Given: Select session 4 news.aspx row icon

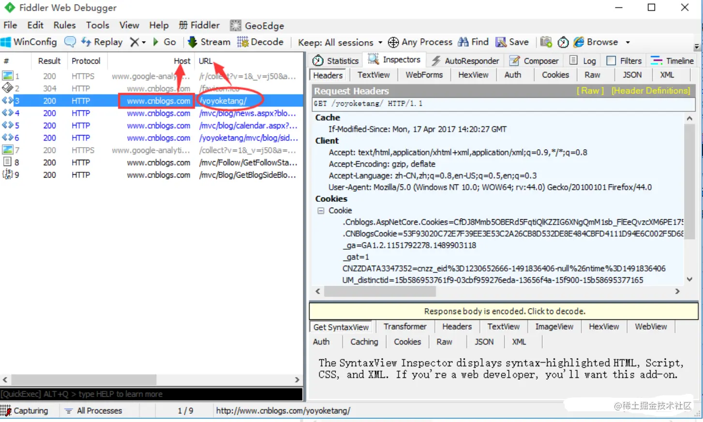Looking at the screenshot, I should 7,113.
